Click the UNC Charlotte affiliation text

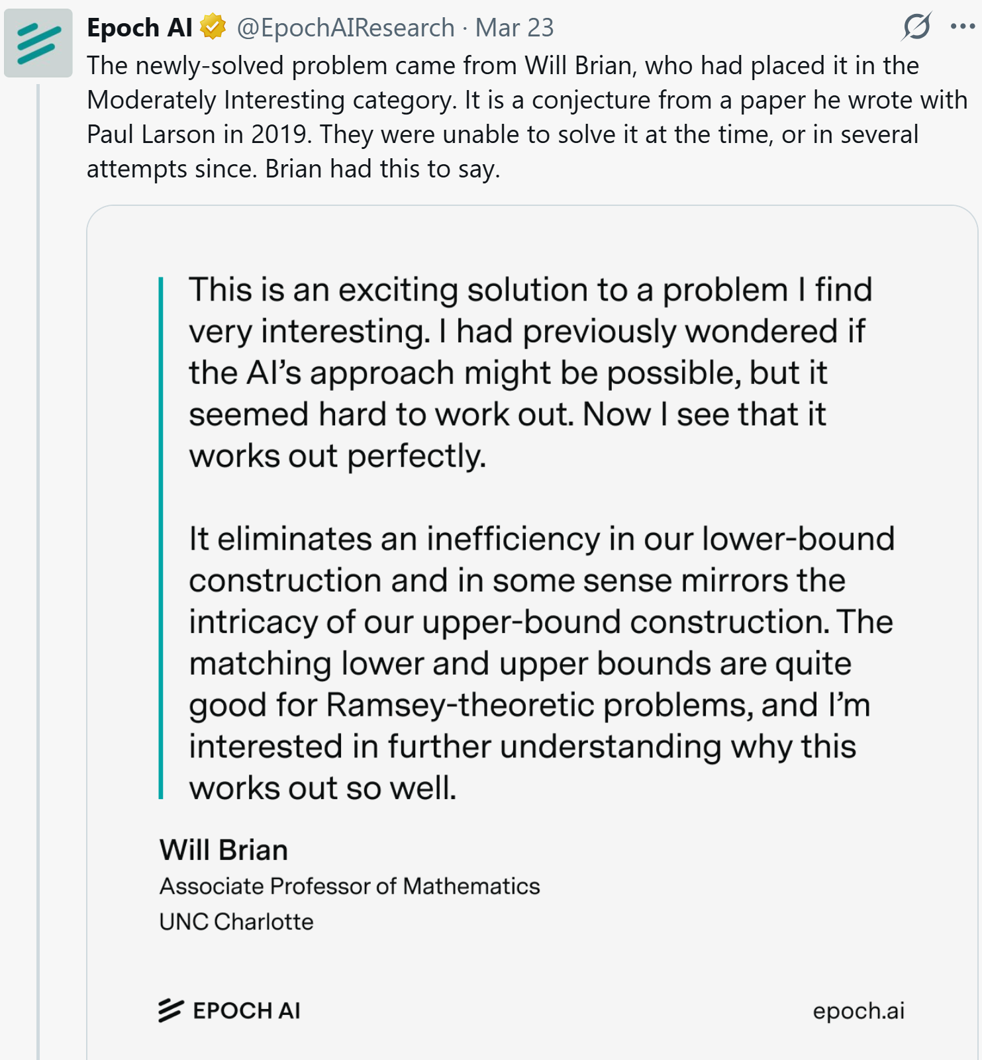click(236, 922)
